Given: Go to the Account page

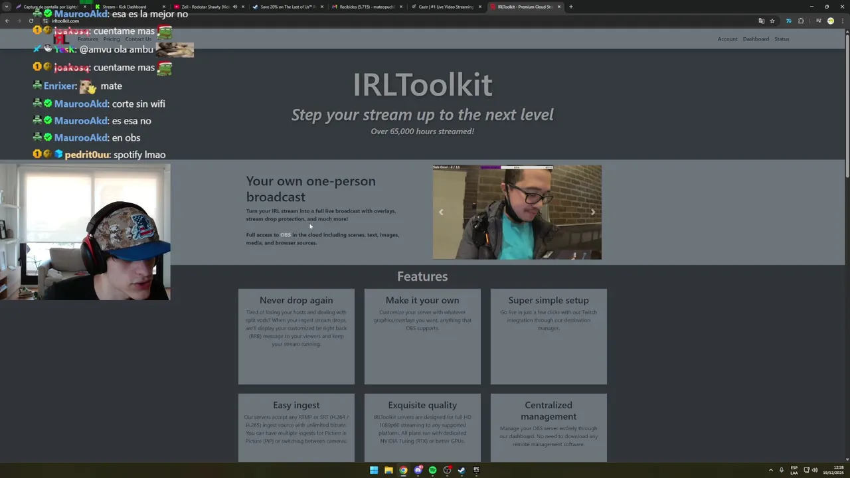Looking at the screenshot, I should [728, 39].
